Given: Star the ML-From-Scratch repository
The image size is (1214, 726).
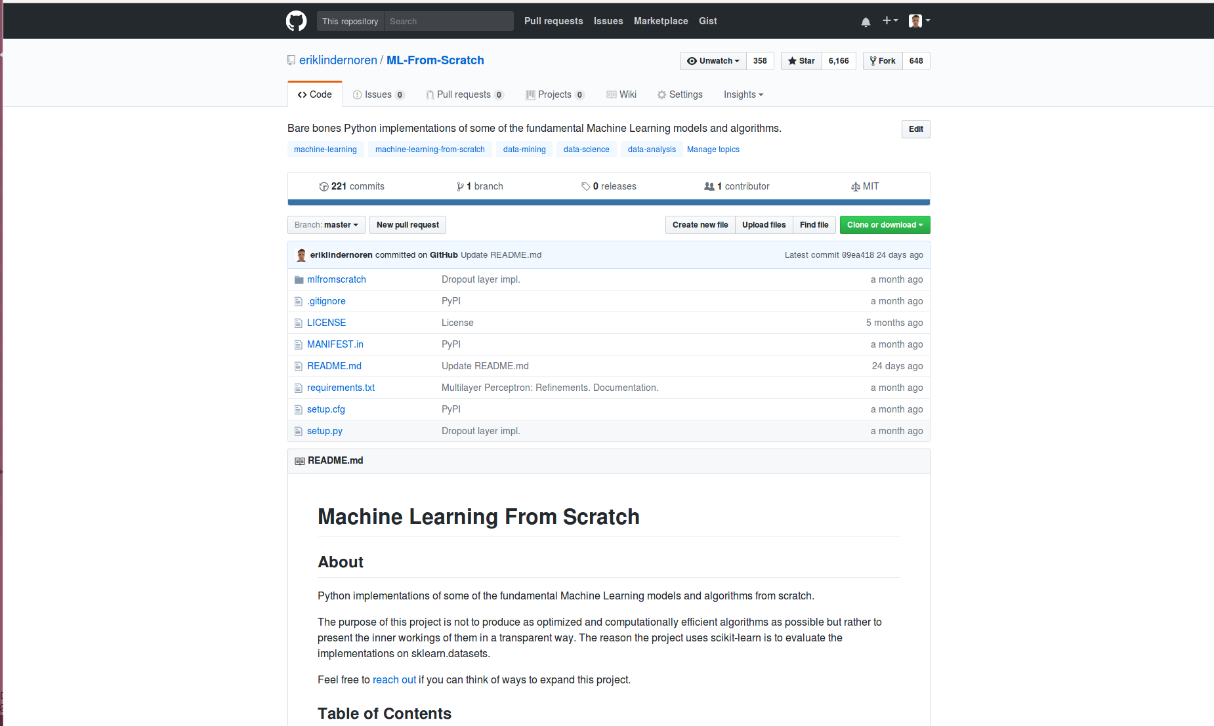Looking at the screenshot, I should 801,61.
